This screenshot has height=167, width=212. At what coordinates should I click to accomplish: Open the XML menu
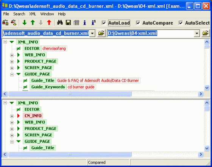(x=33, y=14)
